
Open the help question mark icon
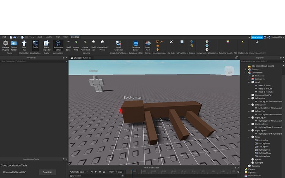[x=265, y=37]
